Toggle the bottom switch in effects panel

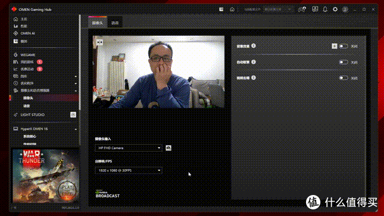point(343,78)
